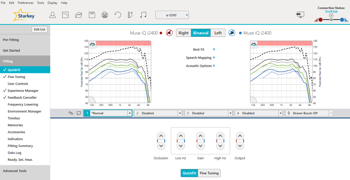The width and height of the screenshot is (350, 180).
Task: Increase Occlusion with up arrow
Action: pos(161,136)
